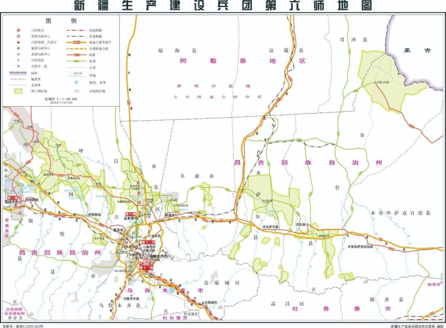This screenshot has width=446, height=328.
Task: Click the green 省道 line sample in the legend
Action: 77,61
